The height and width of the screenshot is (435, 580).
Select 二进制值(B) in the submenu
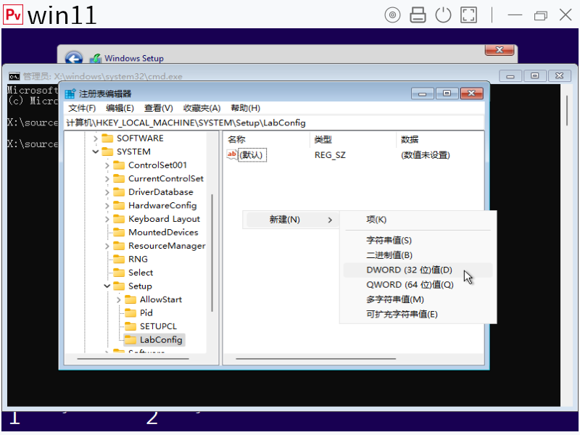[418, 255]
